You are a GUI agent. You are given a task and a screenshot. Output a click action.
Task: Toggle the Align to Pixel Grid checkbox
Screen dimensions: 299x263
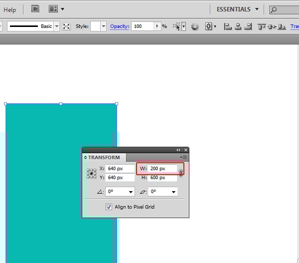[109, 207]
